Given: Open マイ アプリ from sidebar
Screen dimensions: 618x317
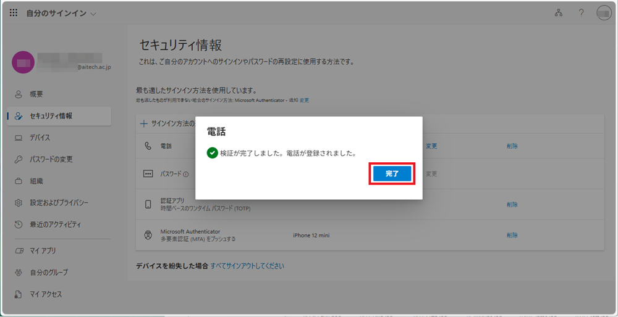Looking at the screenshot, I should click(43, 251).
